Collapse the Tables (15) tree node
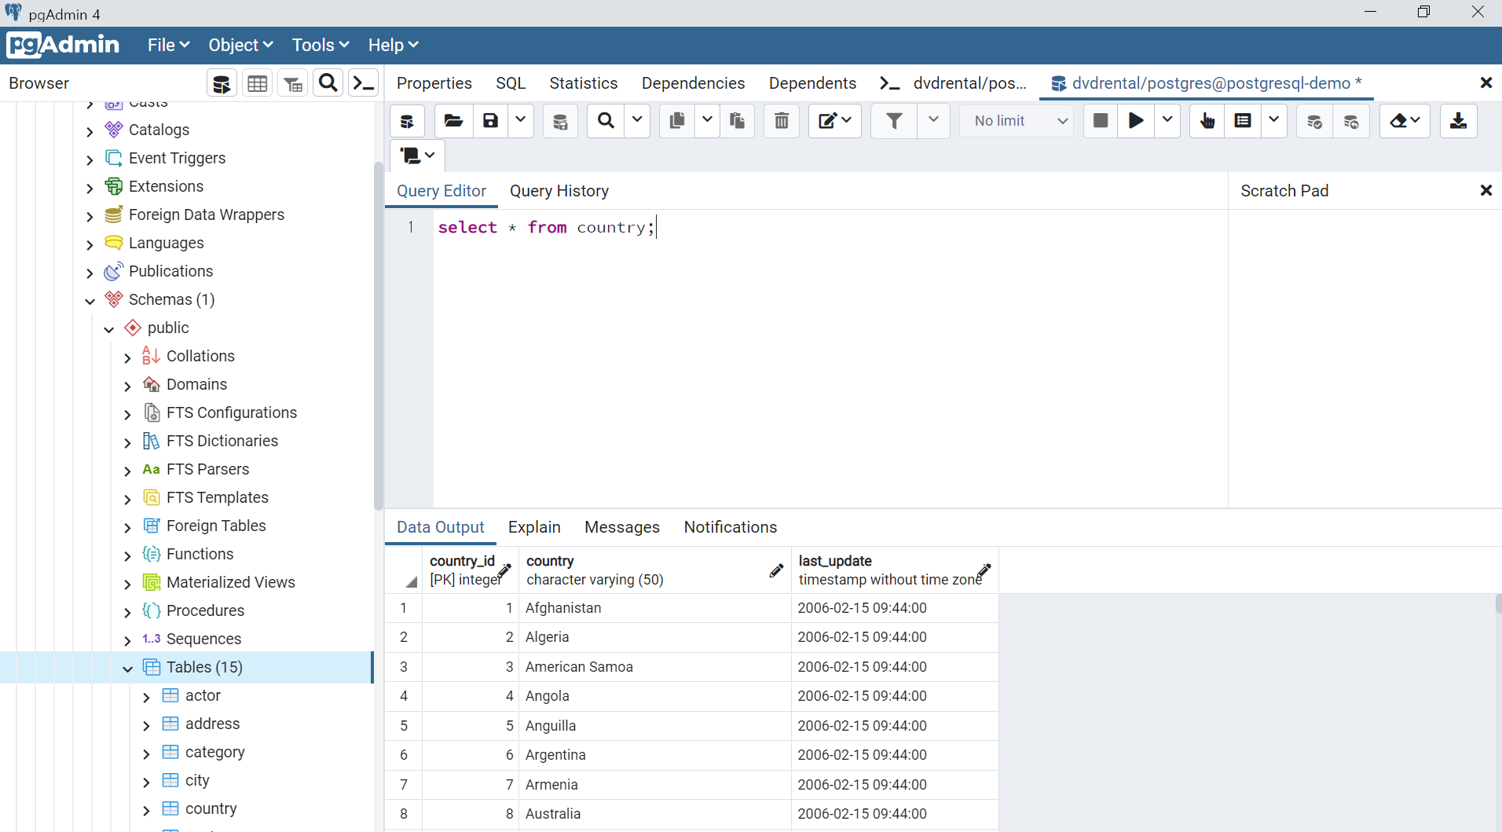 pos(127,669)
